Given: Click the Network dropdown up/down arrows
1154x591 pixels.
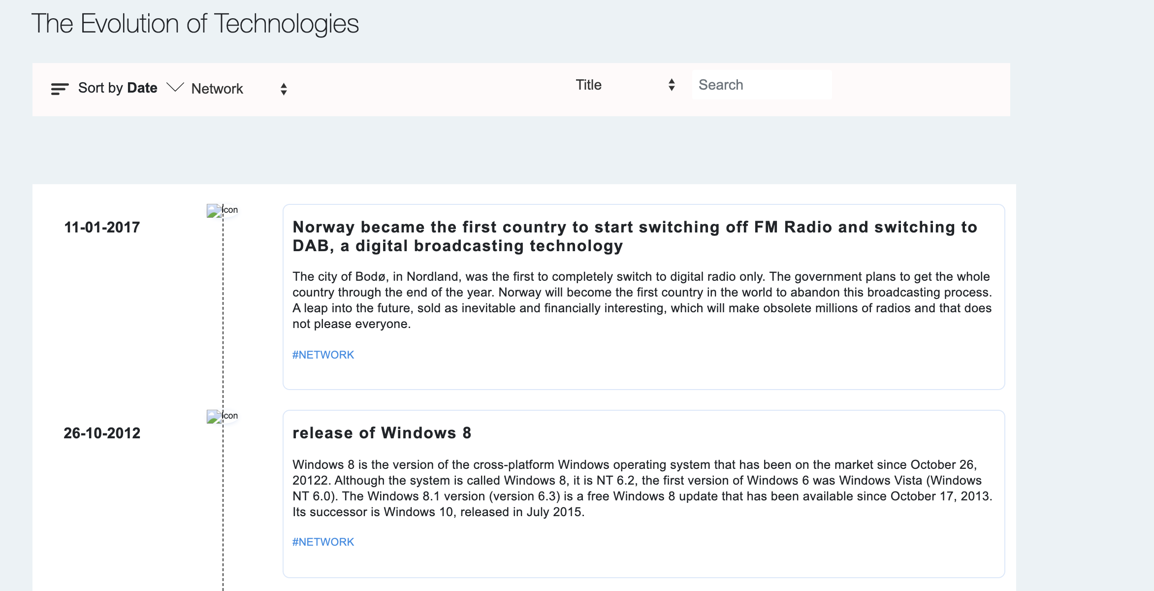Looking at the screenshot, I should pos(284,89).
